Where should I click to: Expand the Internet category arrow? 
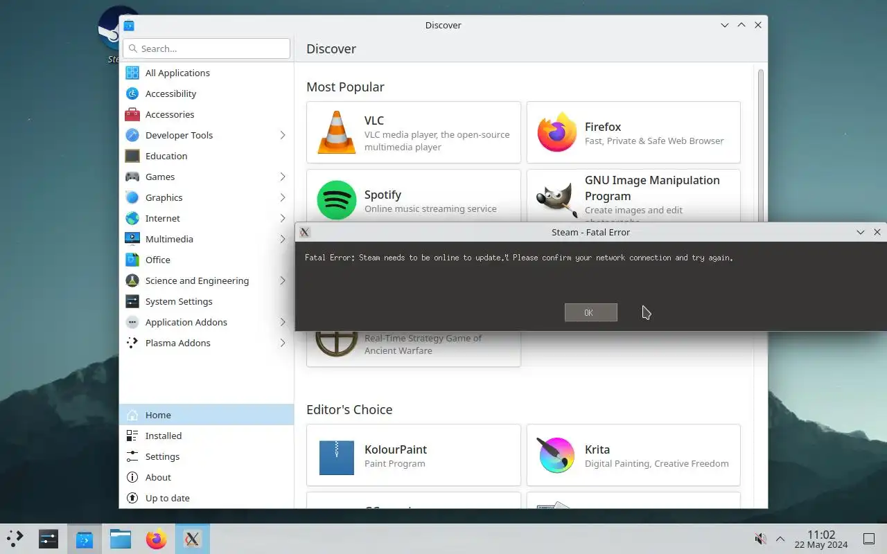(283, 218)
